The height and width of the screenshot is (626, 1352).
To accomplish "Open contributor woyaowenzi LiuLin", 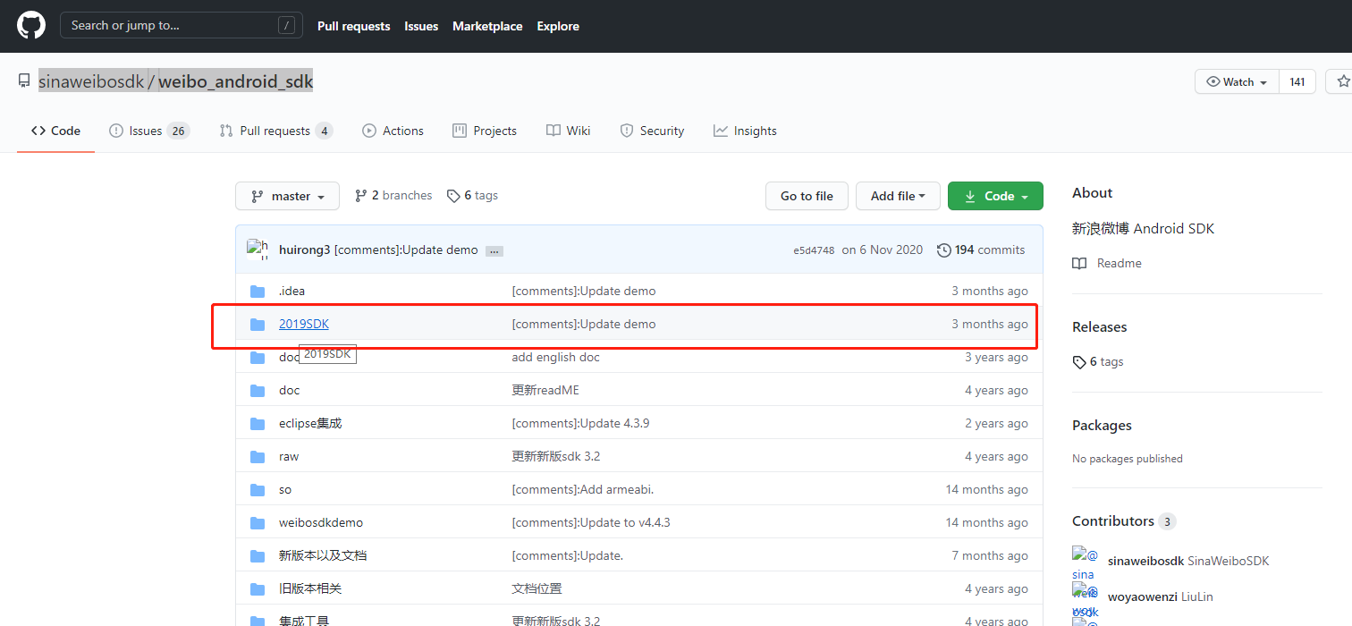I will click(1161, 596).
